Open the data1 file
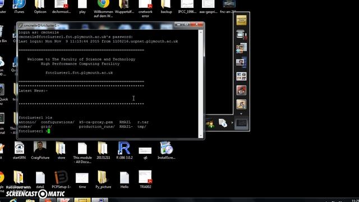The image size is (359, 202). pos(40,180)
